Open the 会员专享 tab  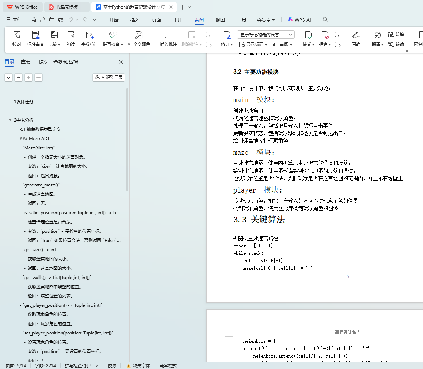[266, 20]
